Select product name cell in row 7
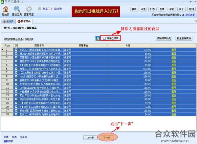197x144 pixels. coord(41,73)
